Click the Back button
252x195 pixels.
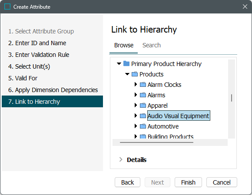(x=127, y=182)
